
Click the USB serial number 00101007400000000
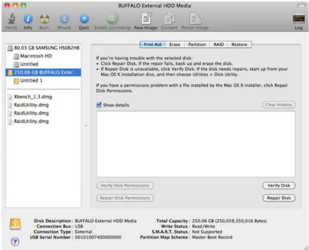(98, 237)
